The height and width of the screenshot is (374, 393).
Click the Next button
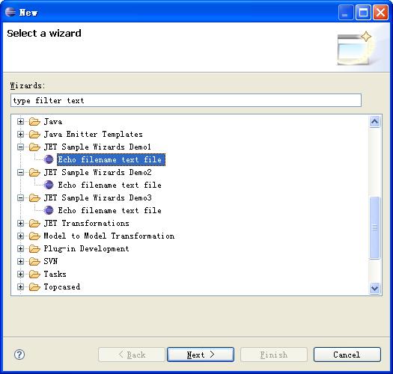click(x=201, y=355)
